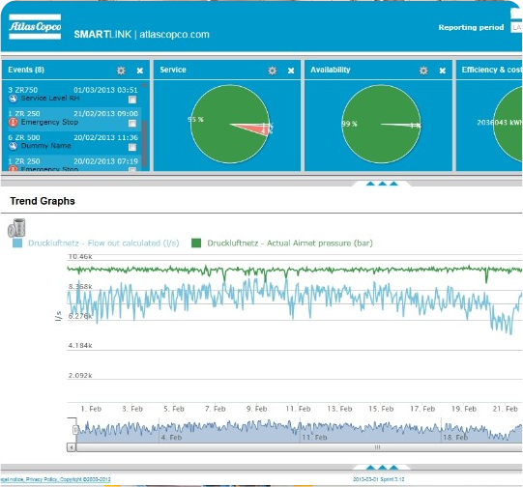Image resolution: width=523 pixels, height=487 pixels.
Task: Click red alert icon for Emergency Stop 21/02/2013
Action: click(13, 123)
